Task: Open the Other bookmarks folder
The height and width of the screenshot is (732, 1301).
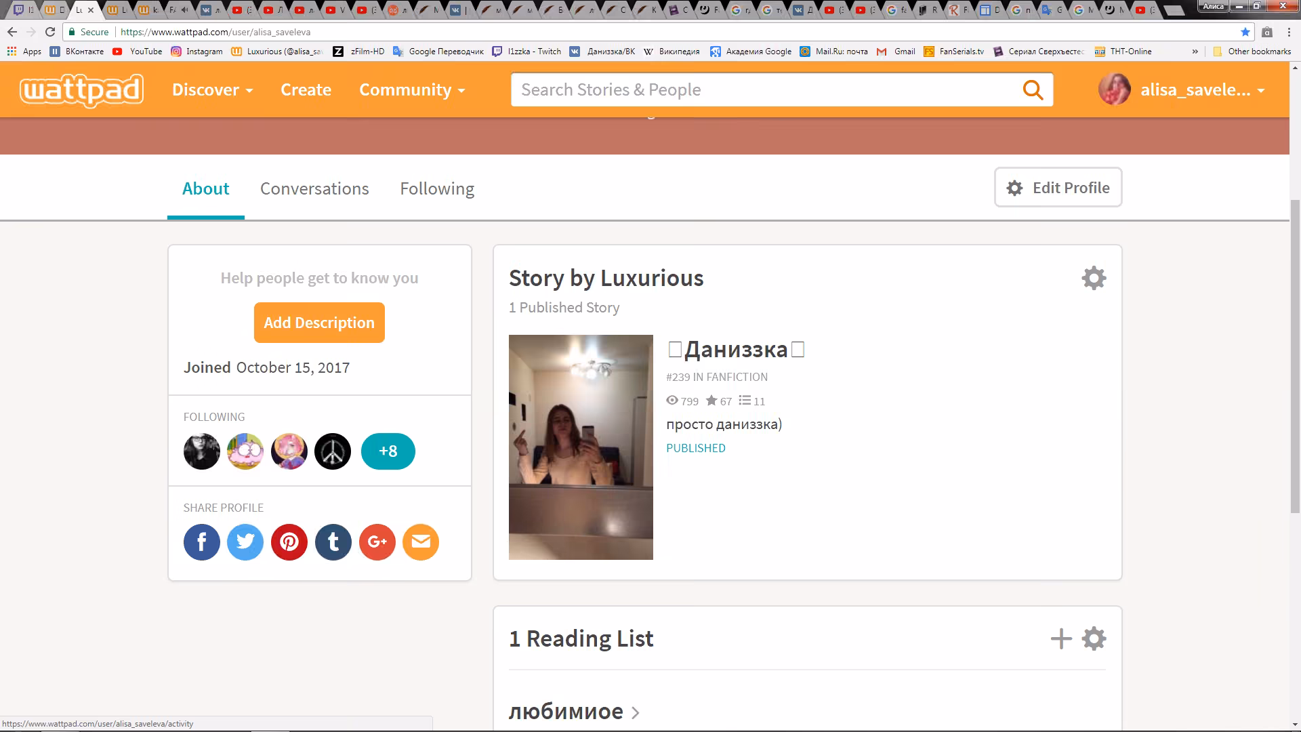Action: pyautogui.click(x=1252, y=52)
